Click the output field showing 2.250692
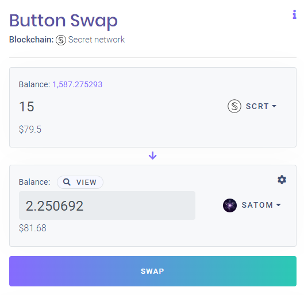 [x=107, y=205]
